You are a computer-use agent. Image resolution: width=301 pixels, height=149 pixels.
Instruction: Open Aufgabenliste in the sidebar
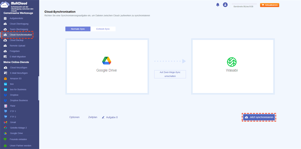pyautogui.click(x=16, y=18)
